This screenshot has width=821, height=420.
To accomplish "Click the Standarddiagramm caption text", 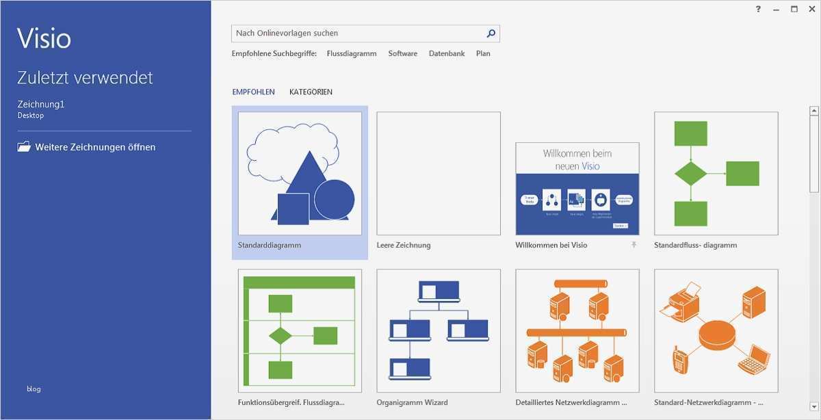I will tap(270, 245).
